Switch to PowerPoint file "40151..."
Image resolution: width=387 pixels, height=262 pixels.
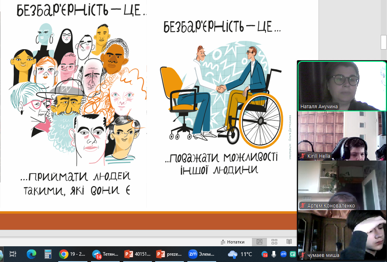(x=137, y=254)
